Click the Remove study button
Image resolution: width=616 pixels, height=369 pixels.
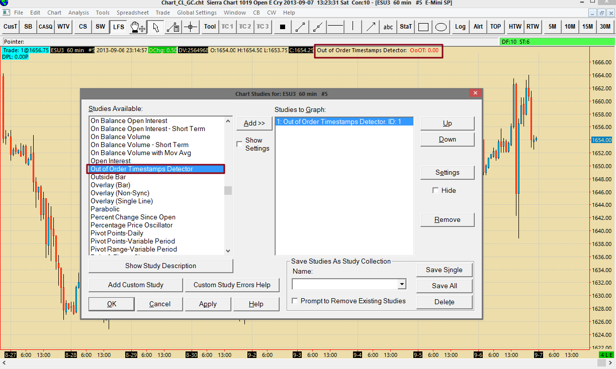pyautogui.click(x=448, y=219)
